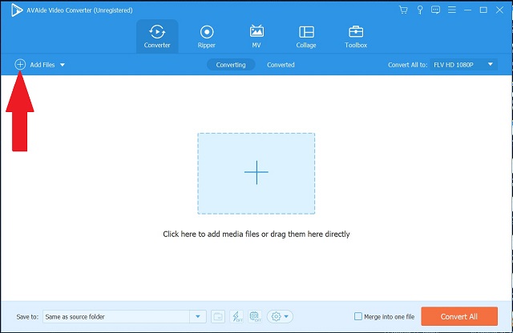Click the register key icon
Screen dimensions: 513x333
[x=420, y=10]
